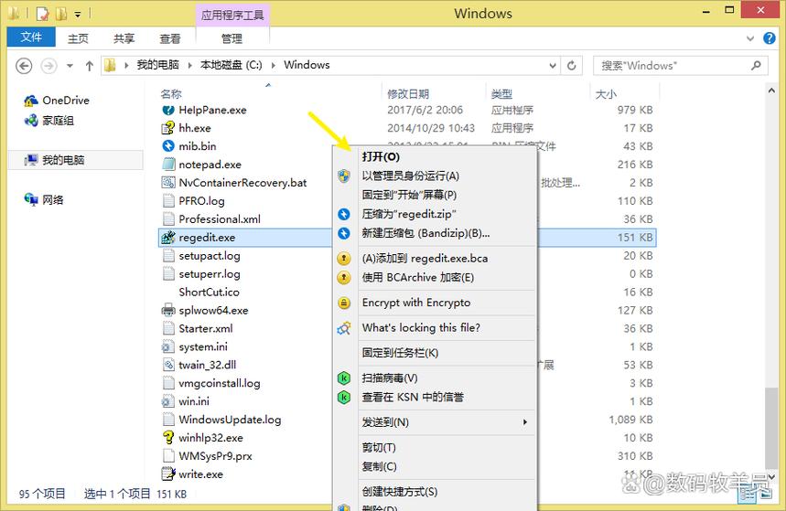Click the HelpPane.exe file icon
The image size is (786, 511).
[x=168, y=110]
